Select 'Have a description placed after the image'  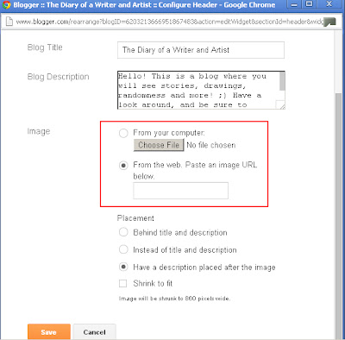(123, 267)
